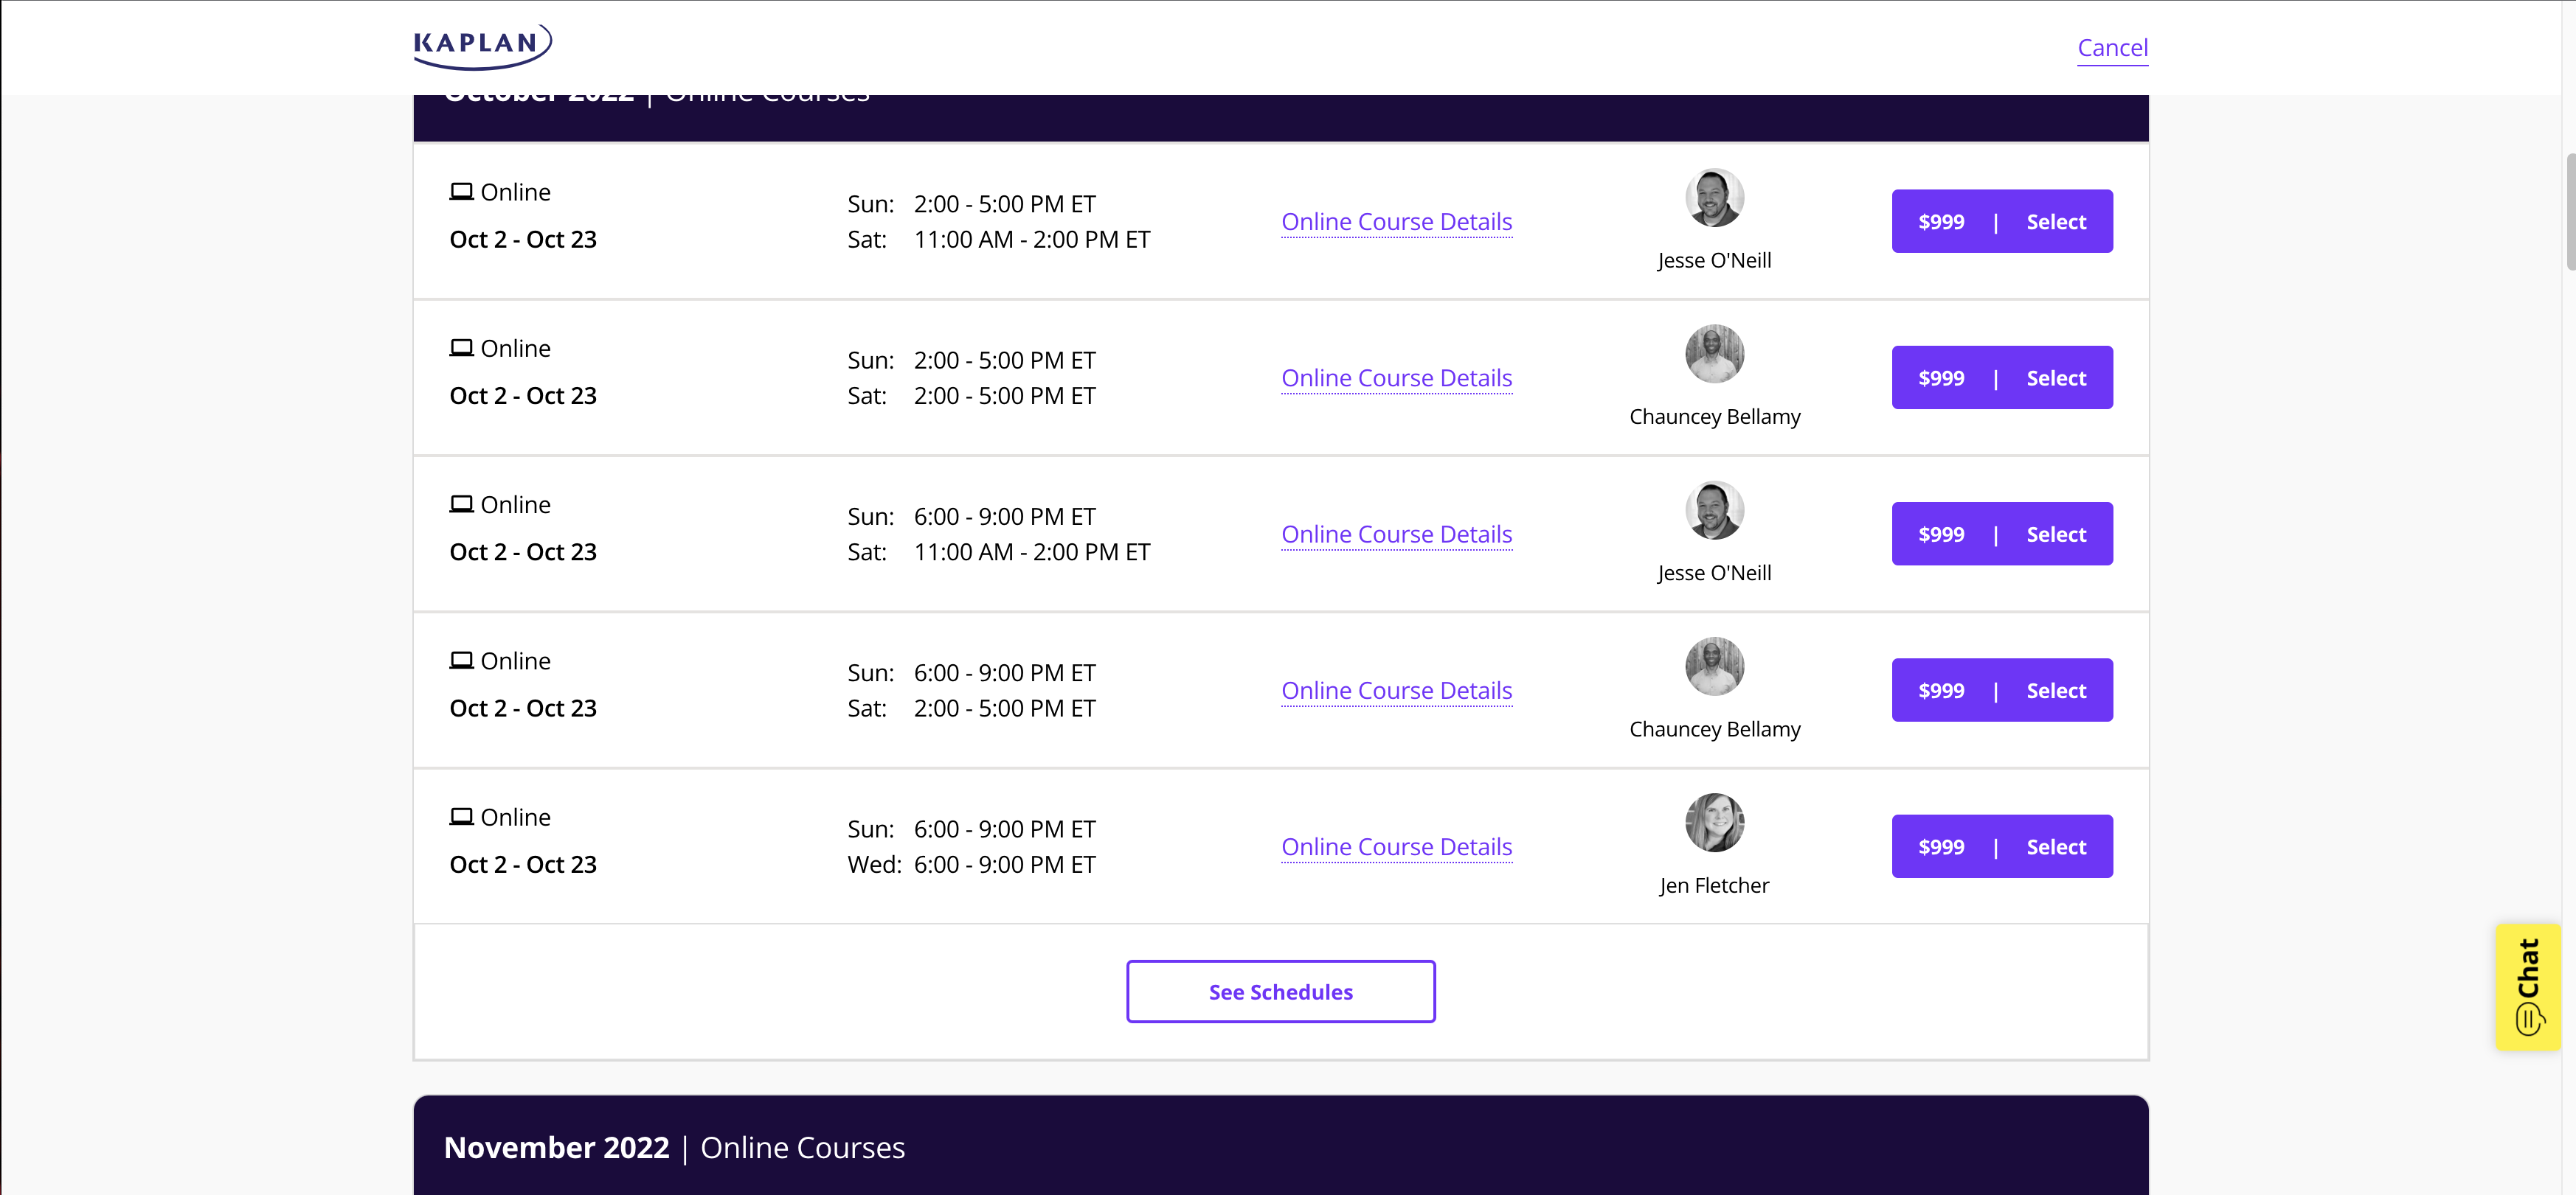Click the Kaplan logo

point(482,46)
